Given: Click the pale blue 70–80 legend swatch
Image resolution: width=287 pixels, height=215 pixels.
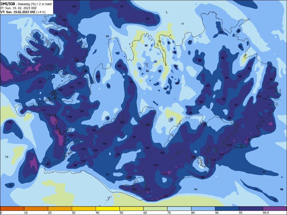Looking at the screenshot, I should 179,209.
